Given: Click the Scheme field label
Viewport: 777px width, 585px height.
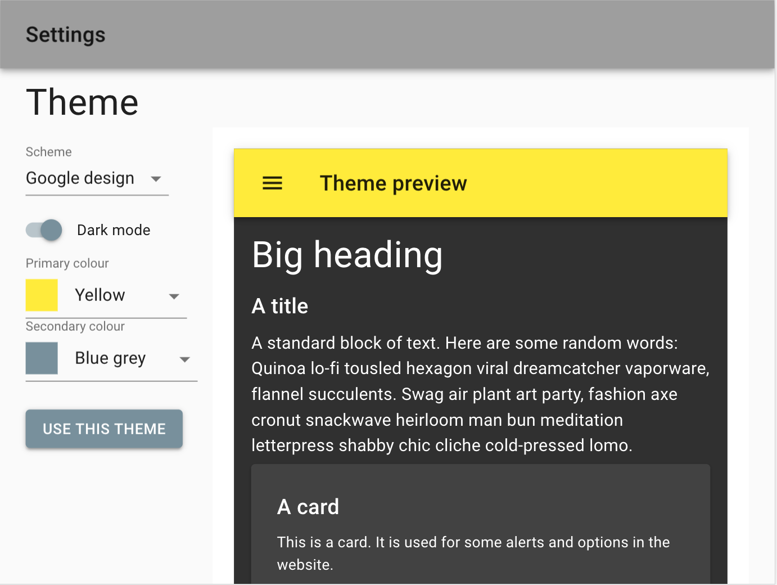Looking at the screenshot, I should tap(49, 152).
